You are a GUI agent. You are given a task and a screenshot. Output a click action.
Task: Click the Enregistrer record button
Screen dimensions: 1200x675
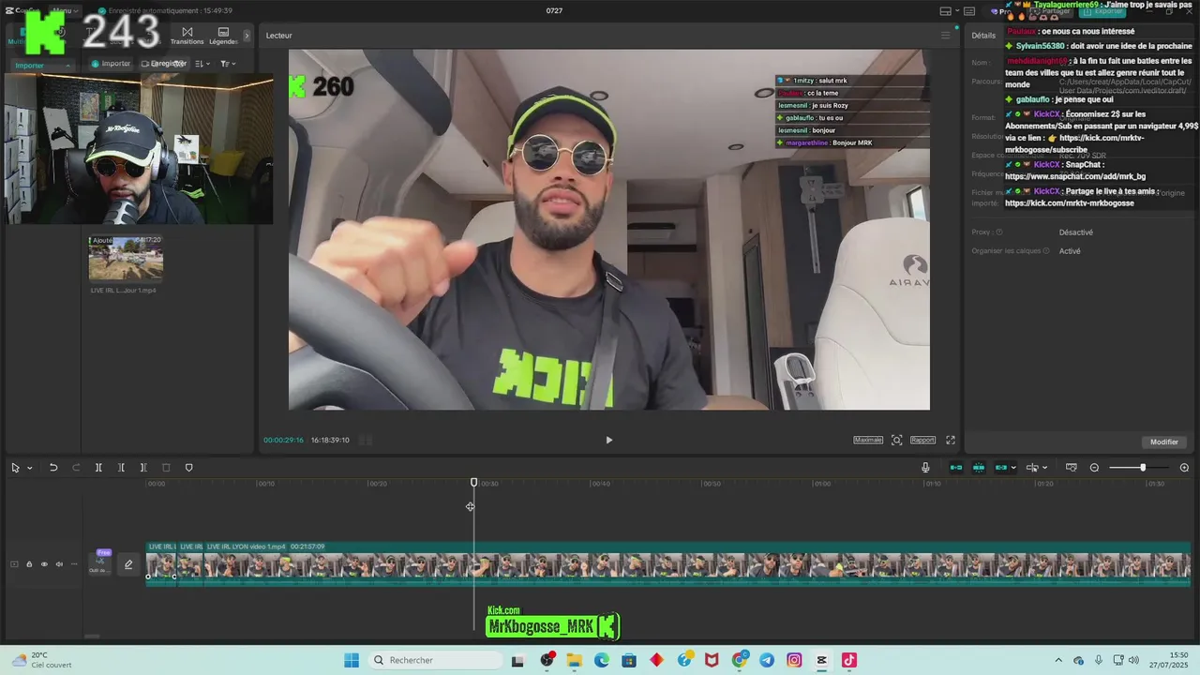click(164, 64)
